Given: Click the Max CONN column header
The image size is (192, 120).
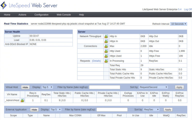Looking at the screenshot, I should pyautogui.click(x=75, y=115).
